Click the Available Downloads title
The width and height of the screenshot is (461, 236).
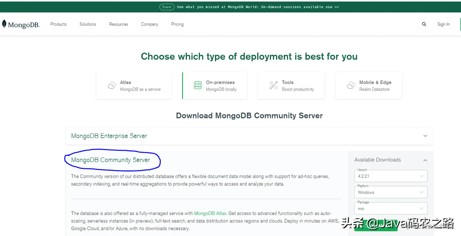tap(378, 160)
